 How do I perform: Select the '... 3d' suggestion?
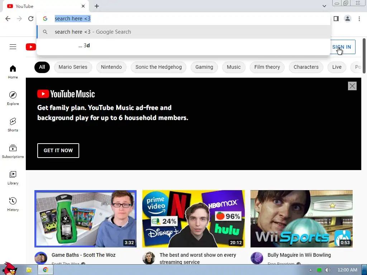183,45
